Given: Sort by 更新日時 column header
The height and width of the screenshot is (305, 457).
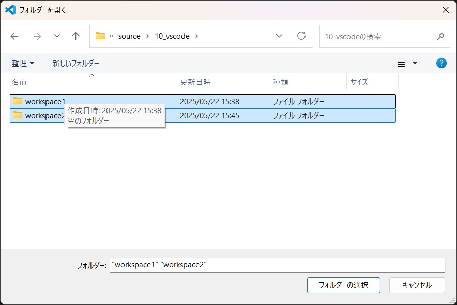Looking at the screenshot, I should click(195, 82).
